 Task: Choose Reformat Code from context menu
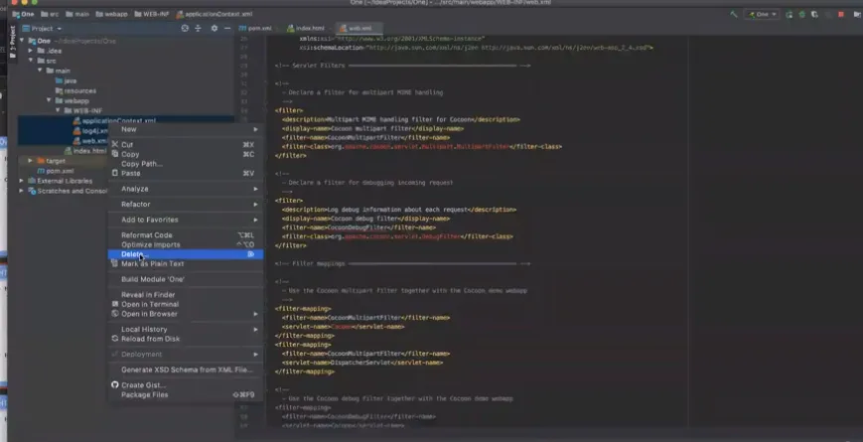tap(185, 235)
